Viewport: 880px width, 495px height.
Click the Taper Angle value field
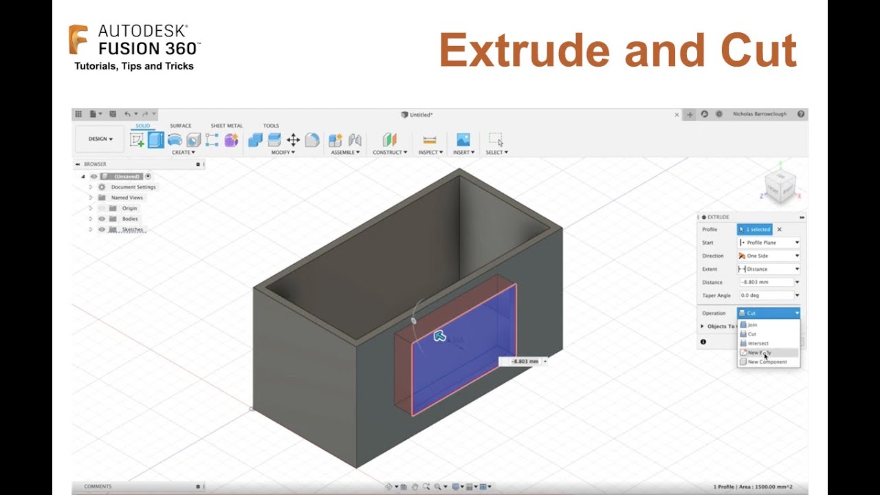766,296
